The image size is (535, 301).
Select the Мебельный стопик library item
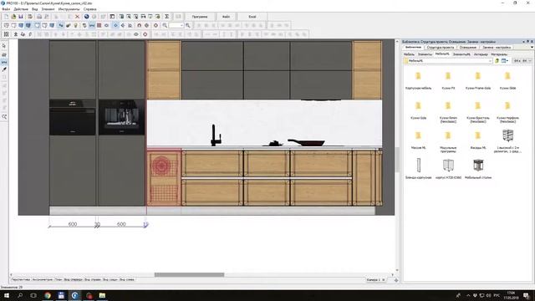click(478, 168)
